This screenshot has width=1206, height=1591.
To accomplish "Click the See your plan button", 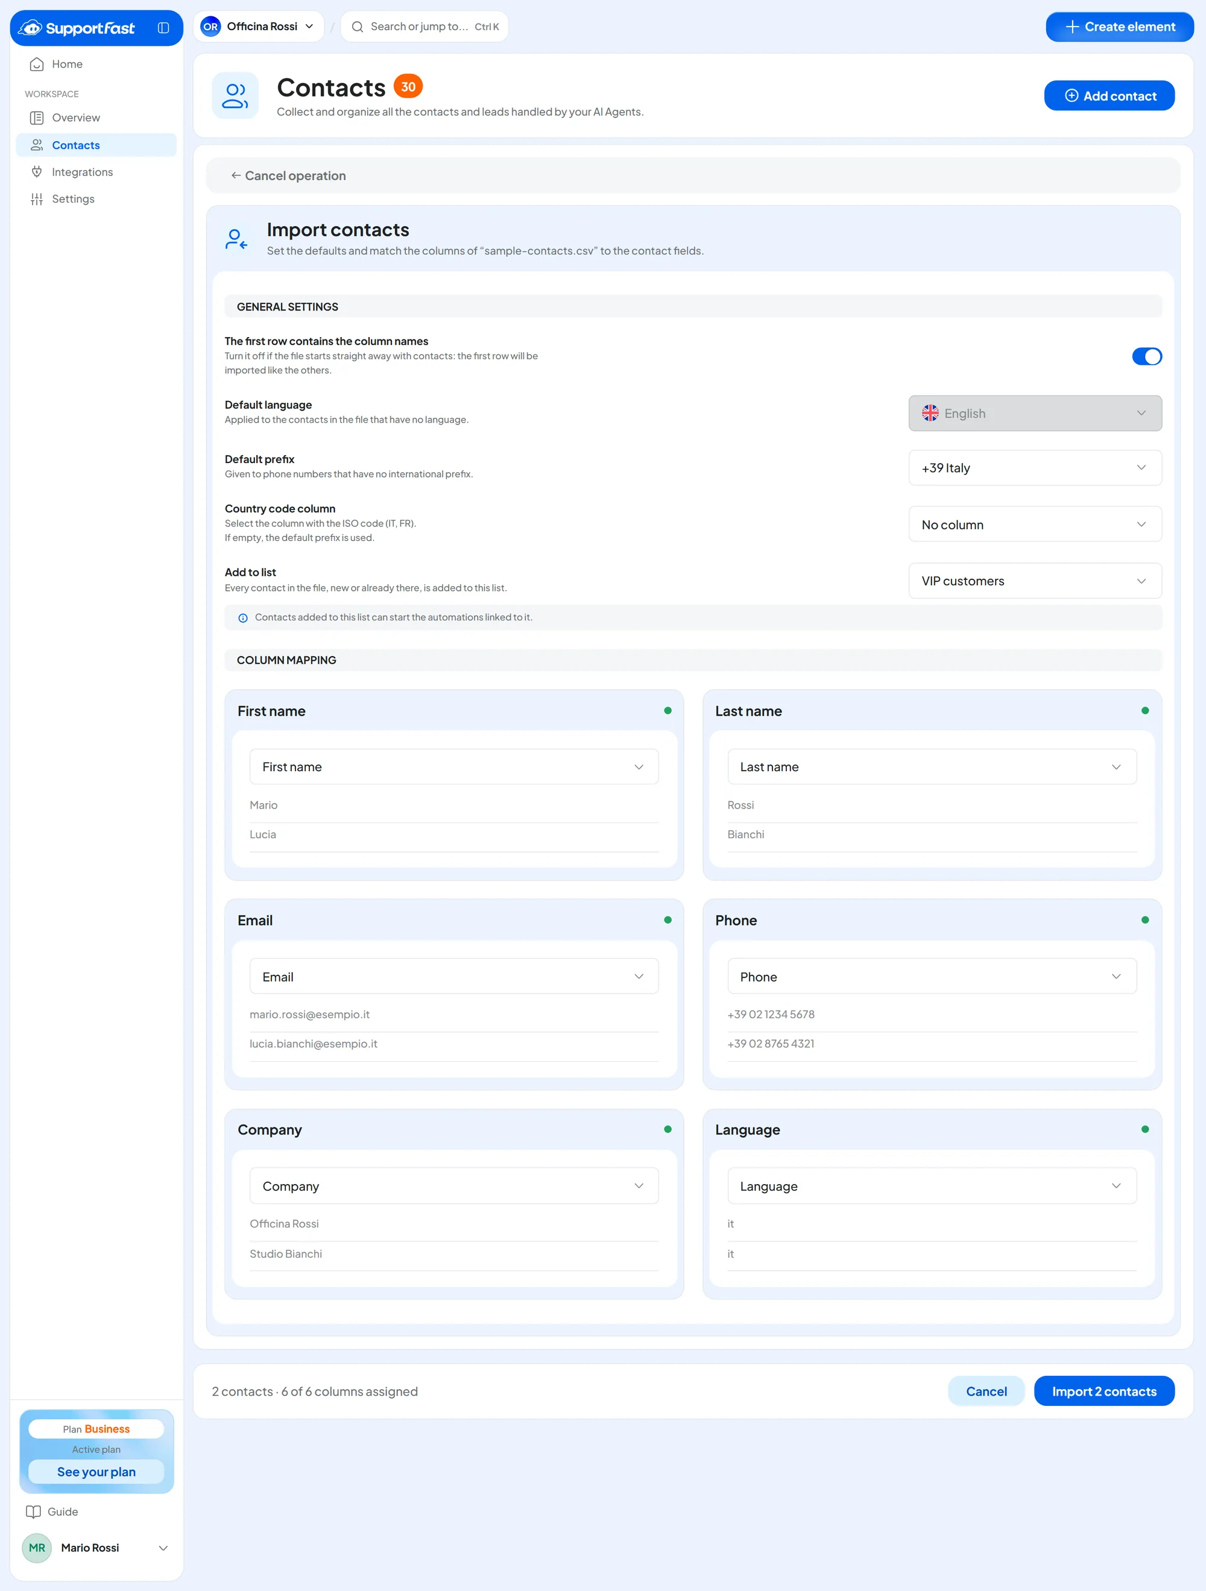I will [96, 1472].
